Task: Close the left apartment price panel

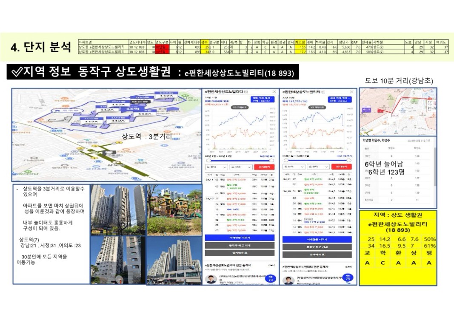Action: point(274,92)
